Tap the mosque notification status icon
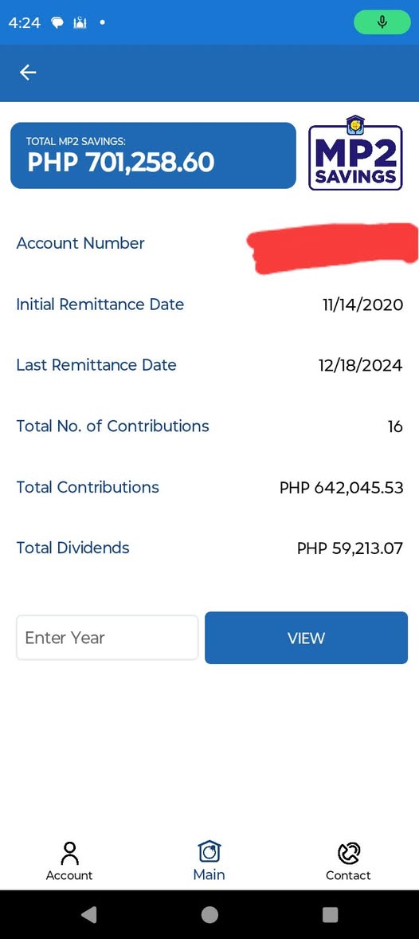This screenshot has width=419, height=939. tap(80, 23)
